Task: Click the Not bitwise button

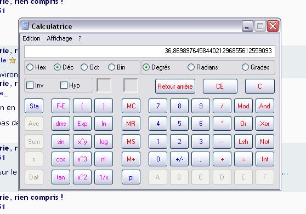Action: point(265,141)
